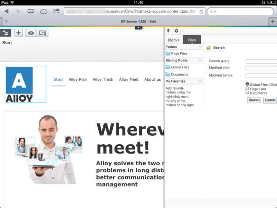The image size is (277, 208).
Task: Open the Documents folder
Action: [x=177, y=74]
